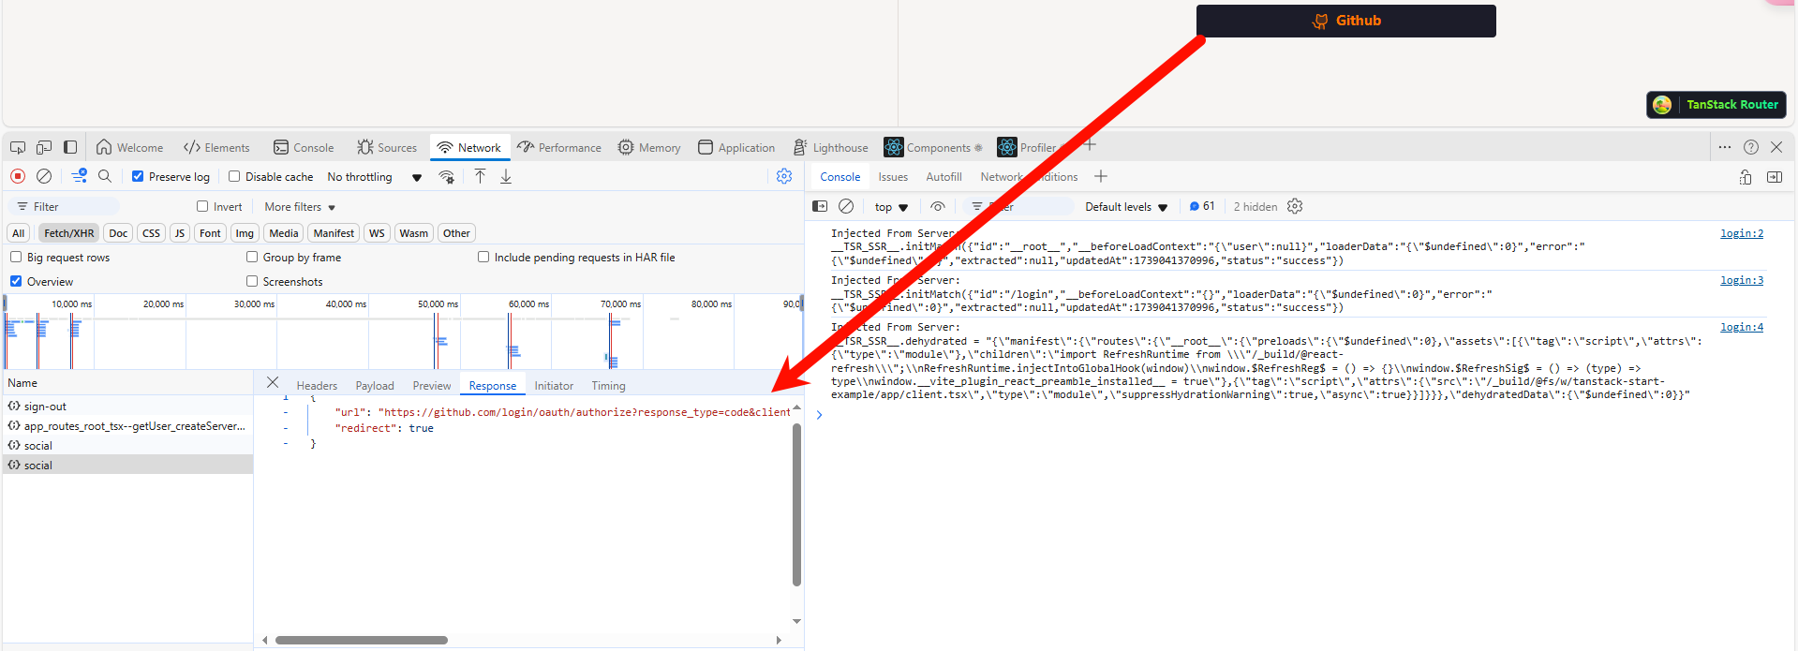Click the record network log icon
Screen dimensions: 1798x651
(x=18, y=176)
